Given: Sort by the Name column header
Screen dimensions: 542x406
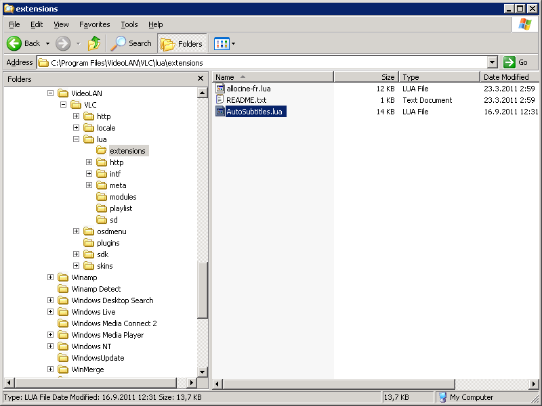Looking at the screenshot, I should [x=273, y=77].
